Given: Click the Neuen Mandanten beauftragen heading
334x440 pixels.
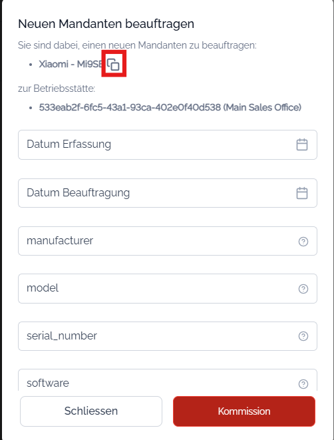Looking at the screenshot, I should (106, 24).
